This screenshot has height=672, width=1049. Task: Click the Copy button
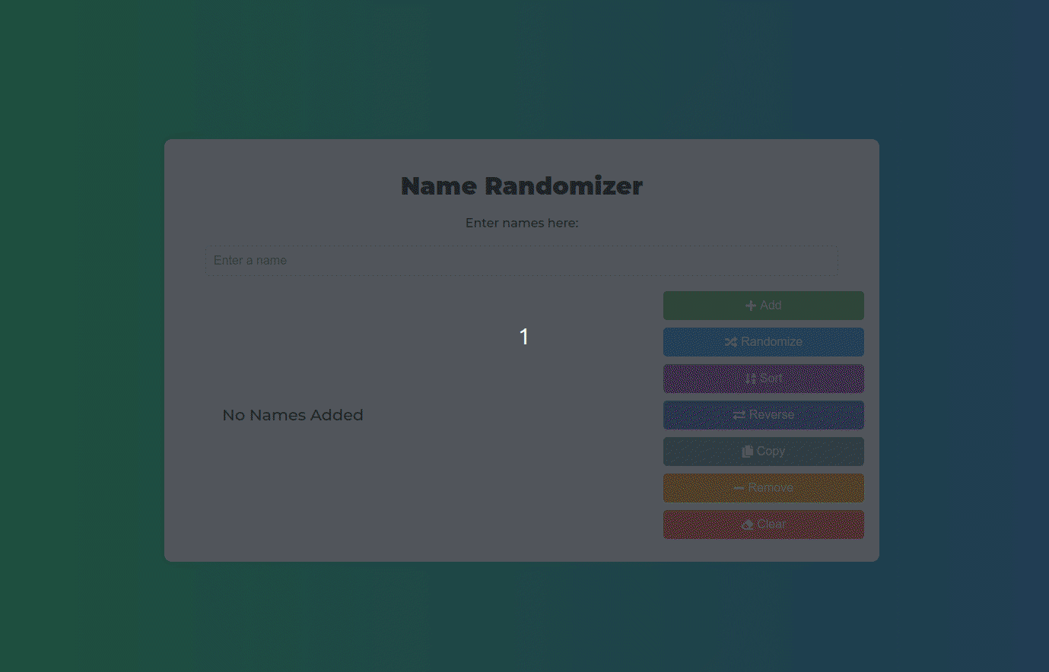click(x=763, y=451)
